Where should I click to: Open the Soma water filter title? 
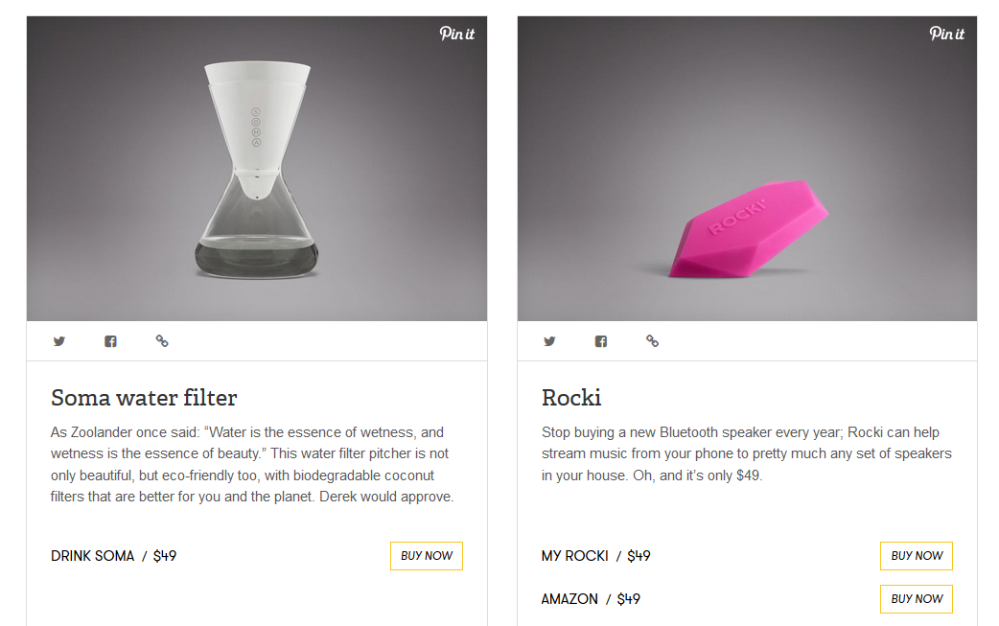click(144, 398)
